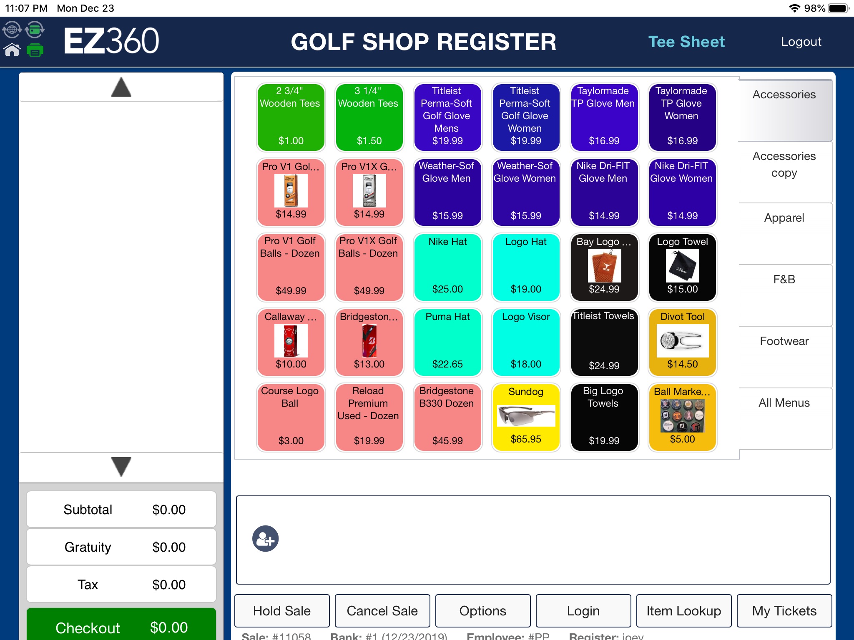This screenshot has height=640, width=854.
Task: Open the Tee Sheet link
Action: click(686, 42)
